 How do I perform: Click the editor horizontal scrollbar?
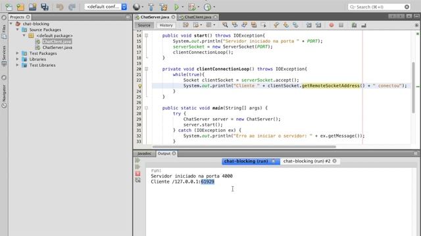tap(244, 147)
